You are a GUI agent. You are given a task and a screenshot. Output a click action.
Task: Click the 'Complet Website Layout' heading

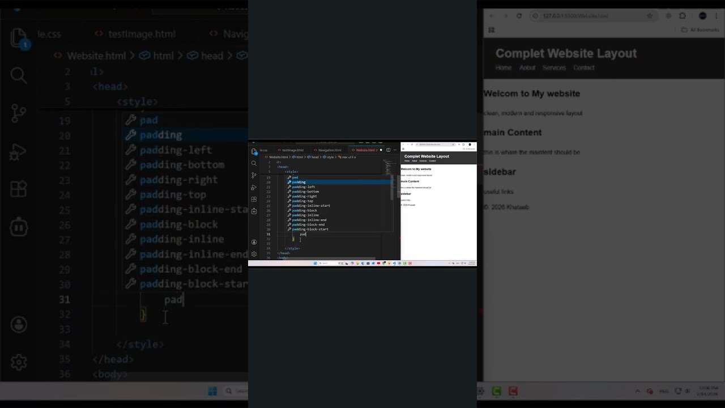coord(427,156)
